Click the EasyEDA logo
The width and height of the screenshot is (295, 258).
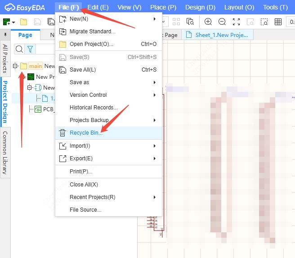tap(25, 8)
